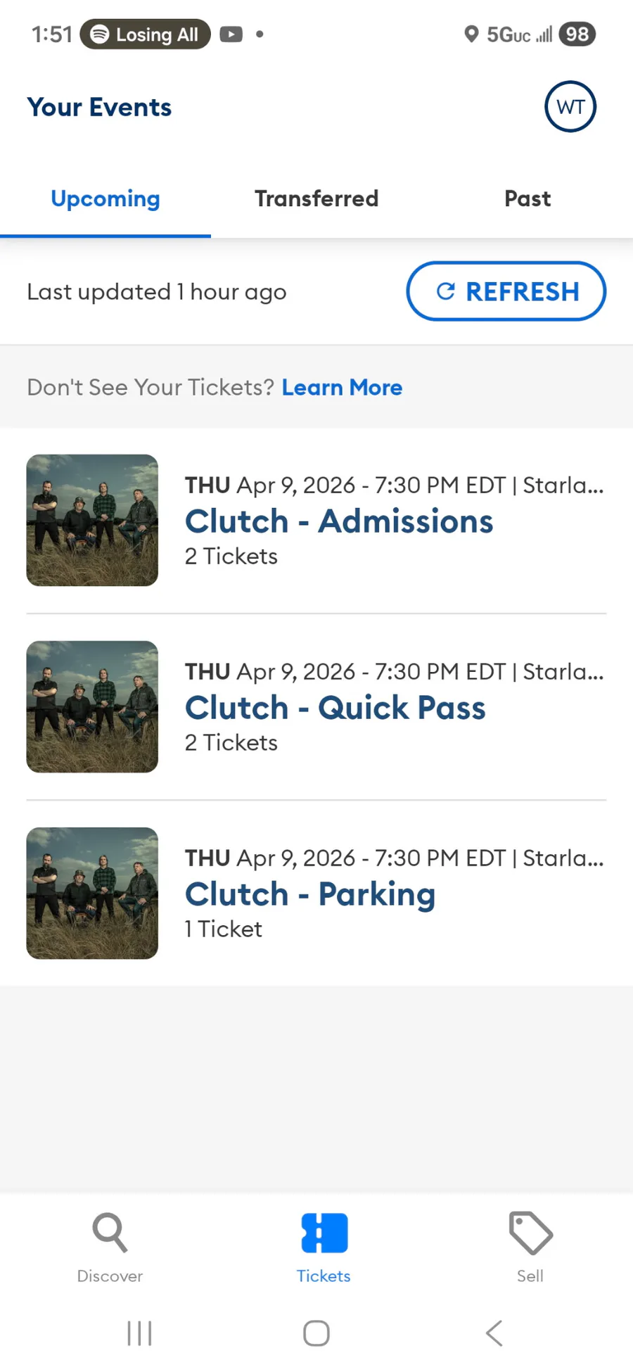Open Clutch - Parking event

[x=310, y=894]
